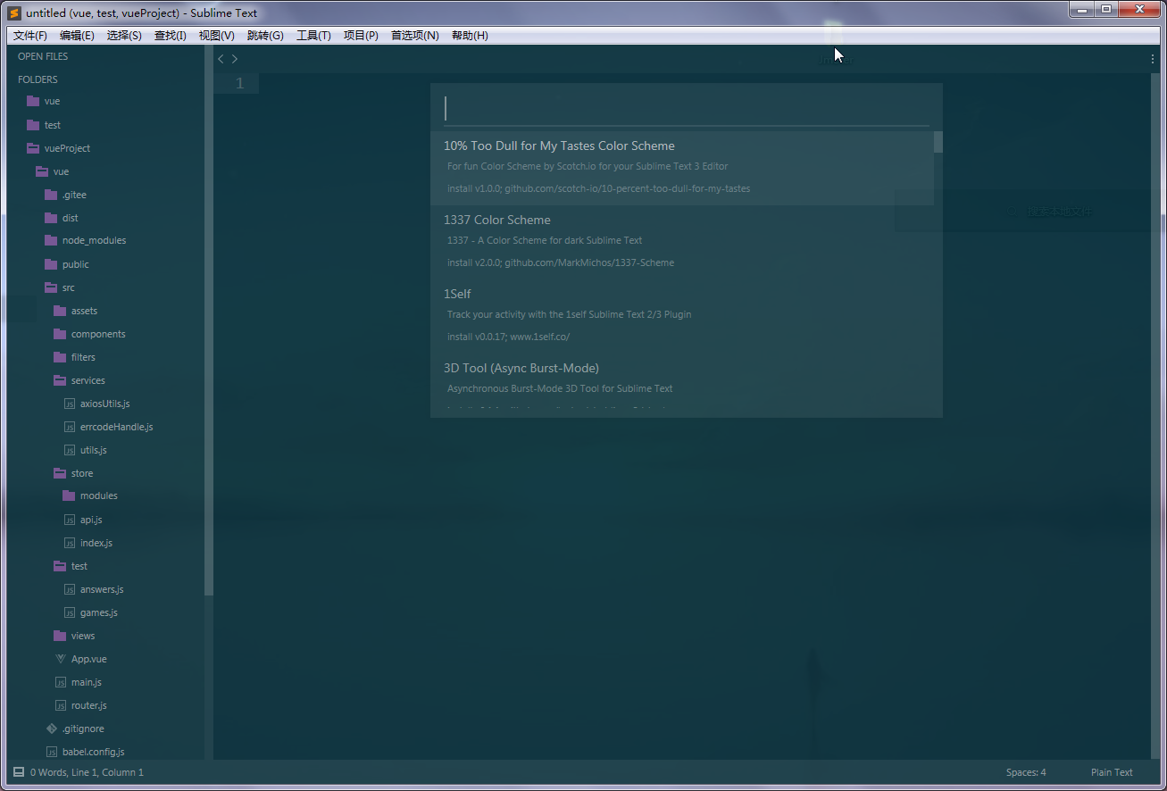Click the git icon beside .gitignore
Image resolution: width=1167 pixels, height=791 pixels.
(x=52, y=729)
